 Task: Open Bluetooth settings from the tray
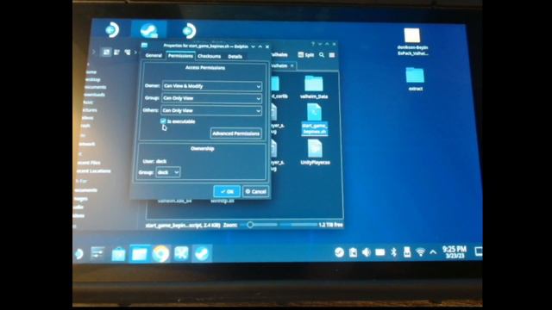pyautogui.click(x=393, y=252)
